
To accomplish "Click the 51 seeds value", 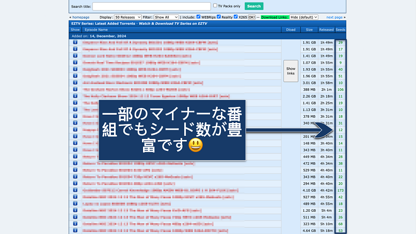I will pyautogui.click(x=341, y=76).
